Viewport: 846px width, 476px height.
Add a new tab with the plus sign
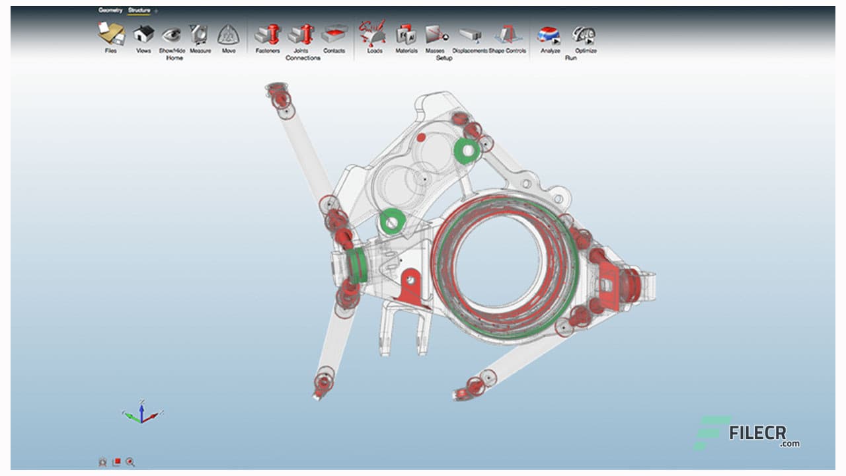click(x=156, y=11)
